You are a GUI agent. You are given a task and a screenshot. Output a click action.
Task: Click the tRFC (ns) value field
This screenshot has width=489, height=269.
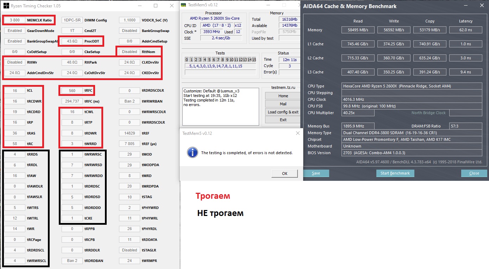[72, 101]
